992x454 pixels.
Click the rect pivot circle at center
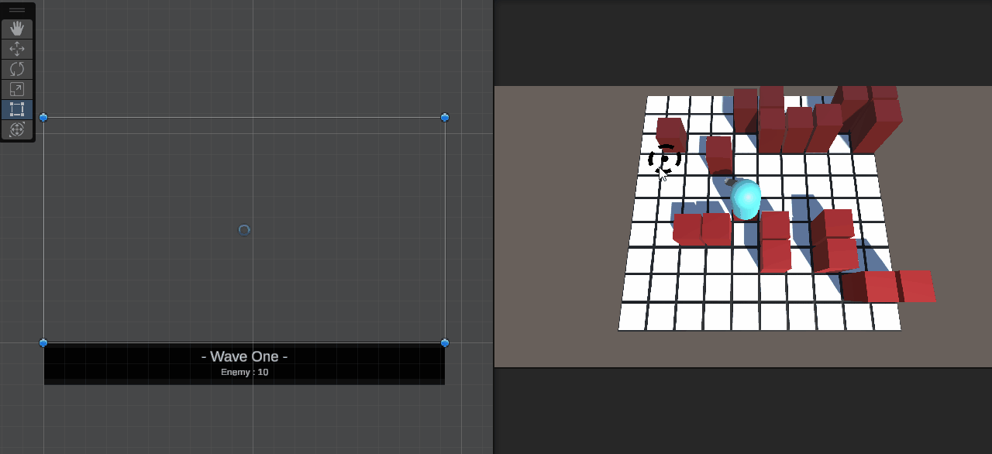coord(244,230)
